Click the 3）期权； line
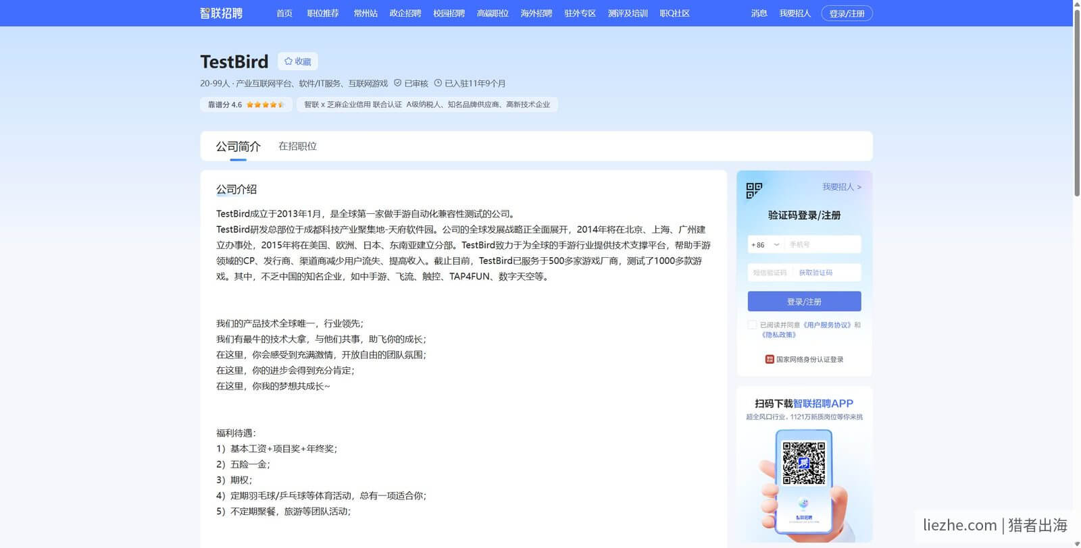The width and height of the screenshot is (1081, 548). coord(234,480)
